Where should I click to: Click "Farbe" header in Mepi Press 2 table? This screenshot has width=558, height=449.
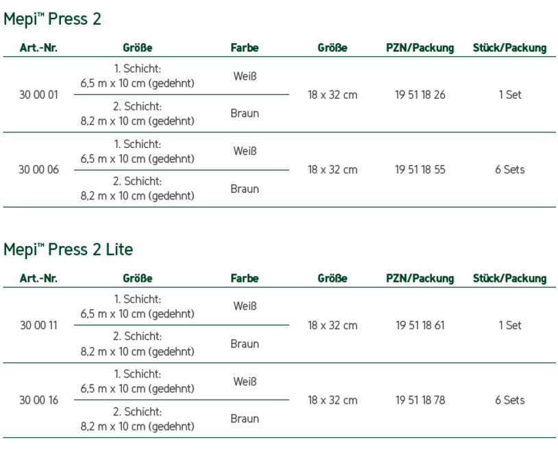tap(245, 48)
